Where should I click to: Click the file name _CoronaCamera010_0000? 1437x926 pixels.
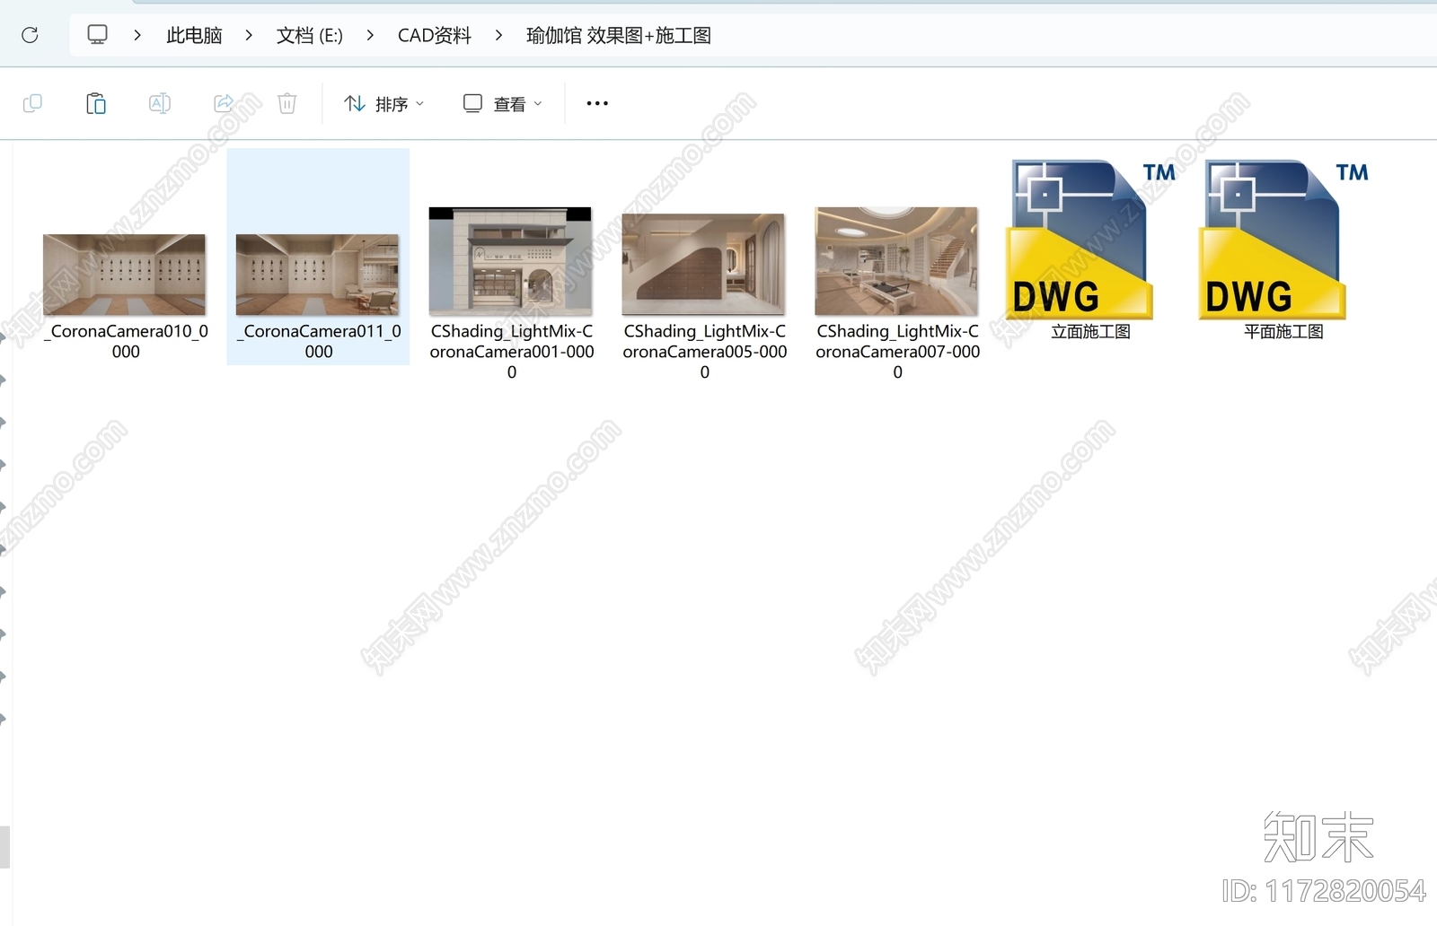126,342
